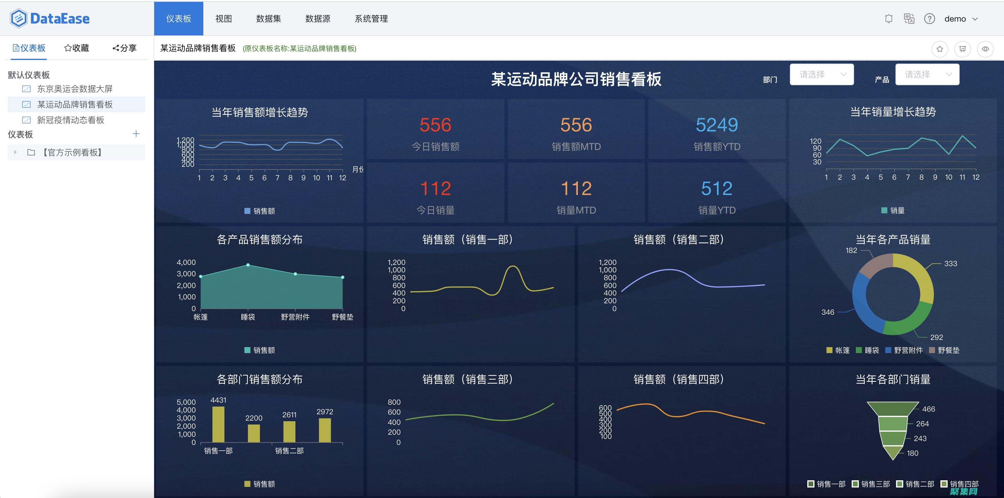
Task: Expand the 【官方示例看板】 folder
Action: point(15,152)
